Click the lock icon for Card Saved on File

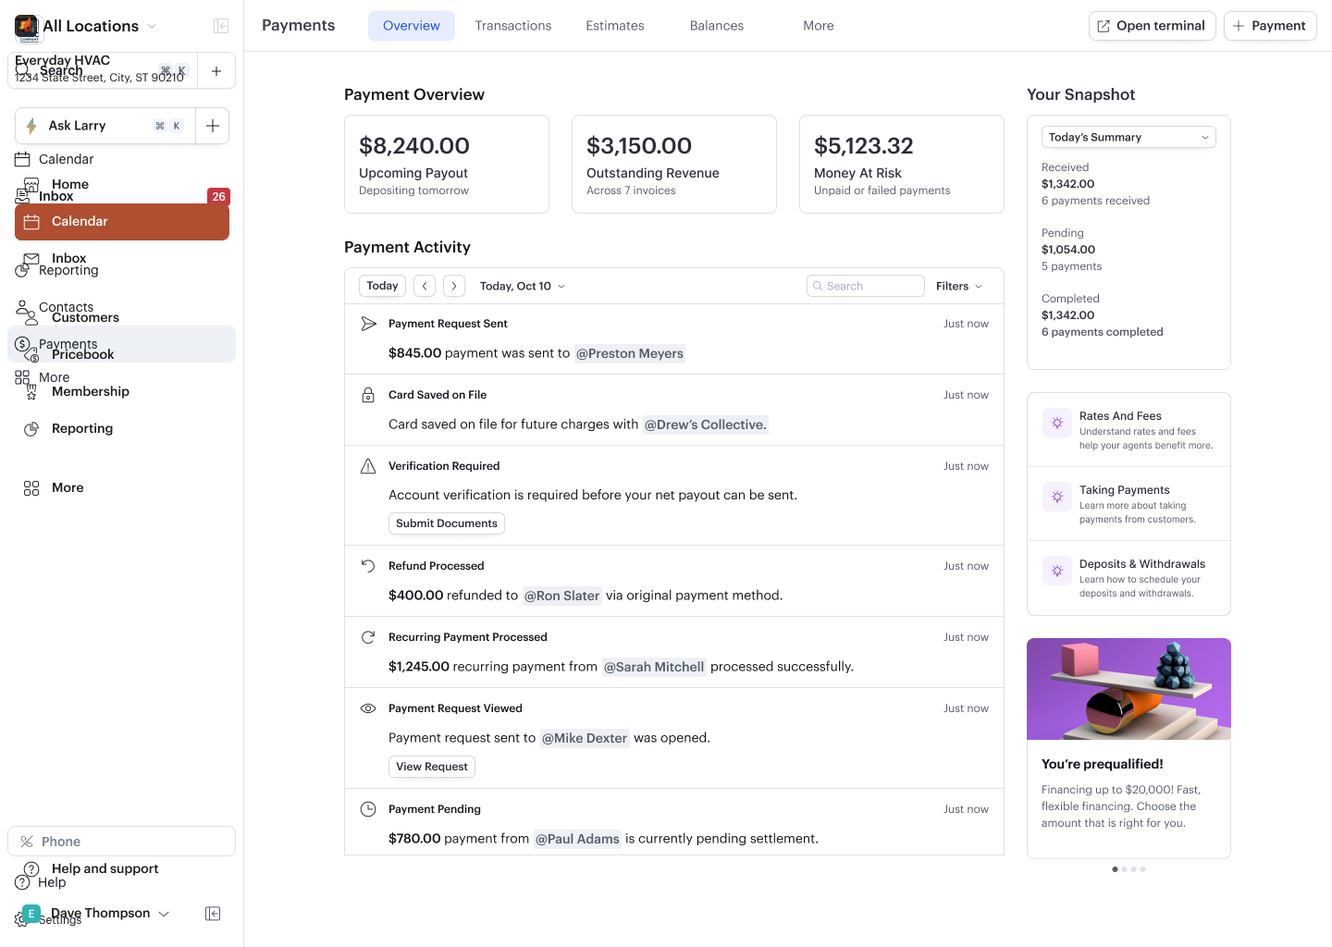click(368, 395)
